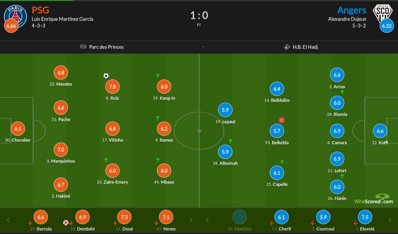Image resolution: width=398 pixels, height=234 pixels.
Task: Click the WhoScored.com logo
Action: [x=374, y=199]
